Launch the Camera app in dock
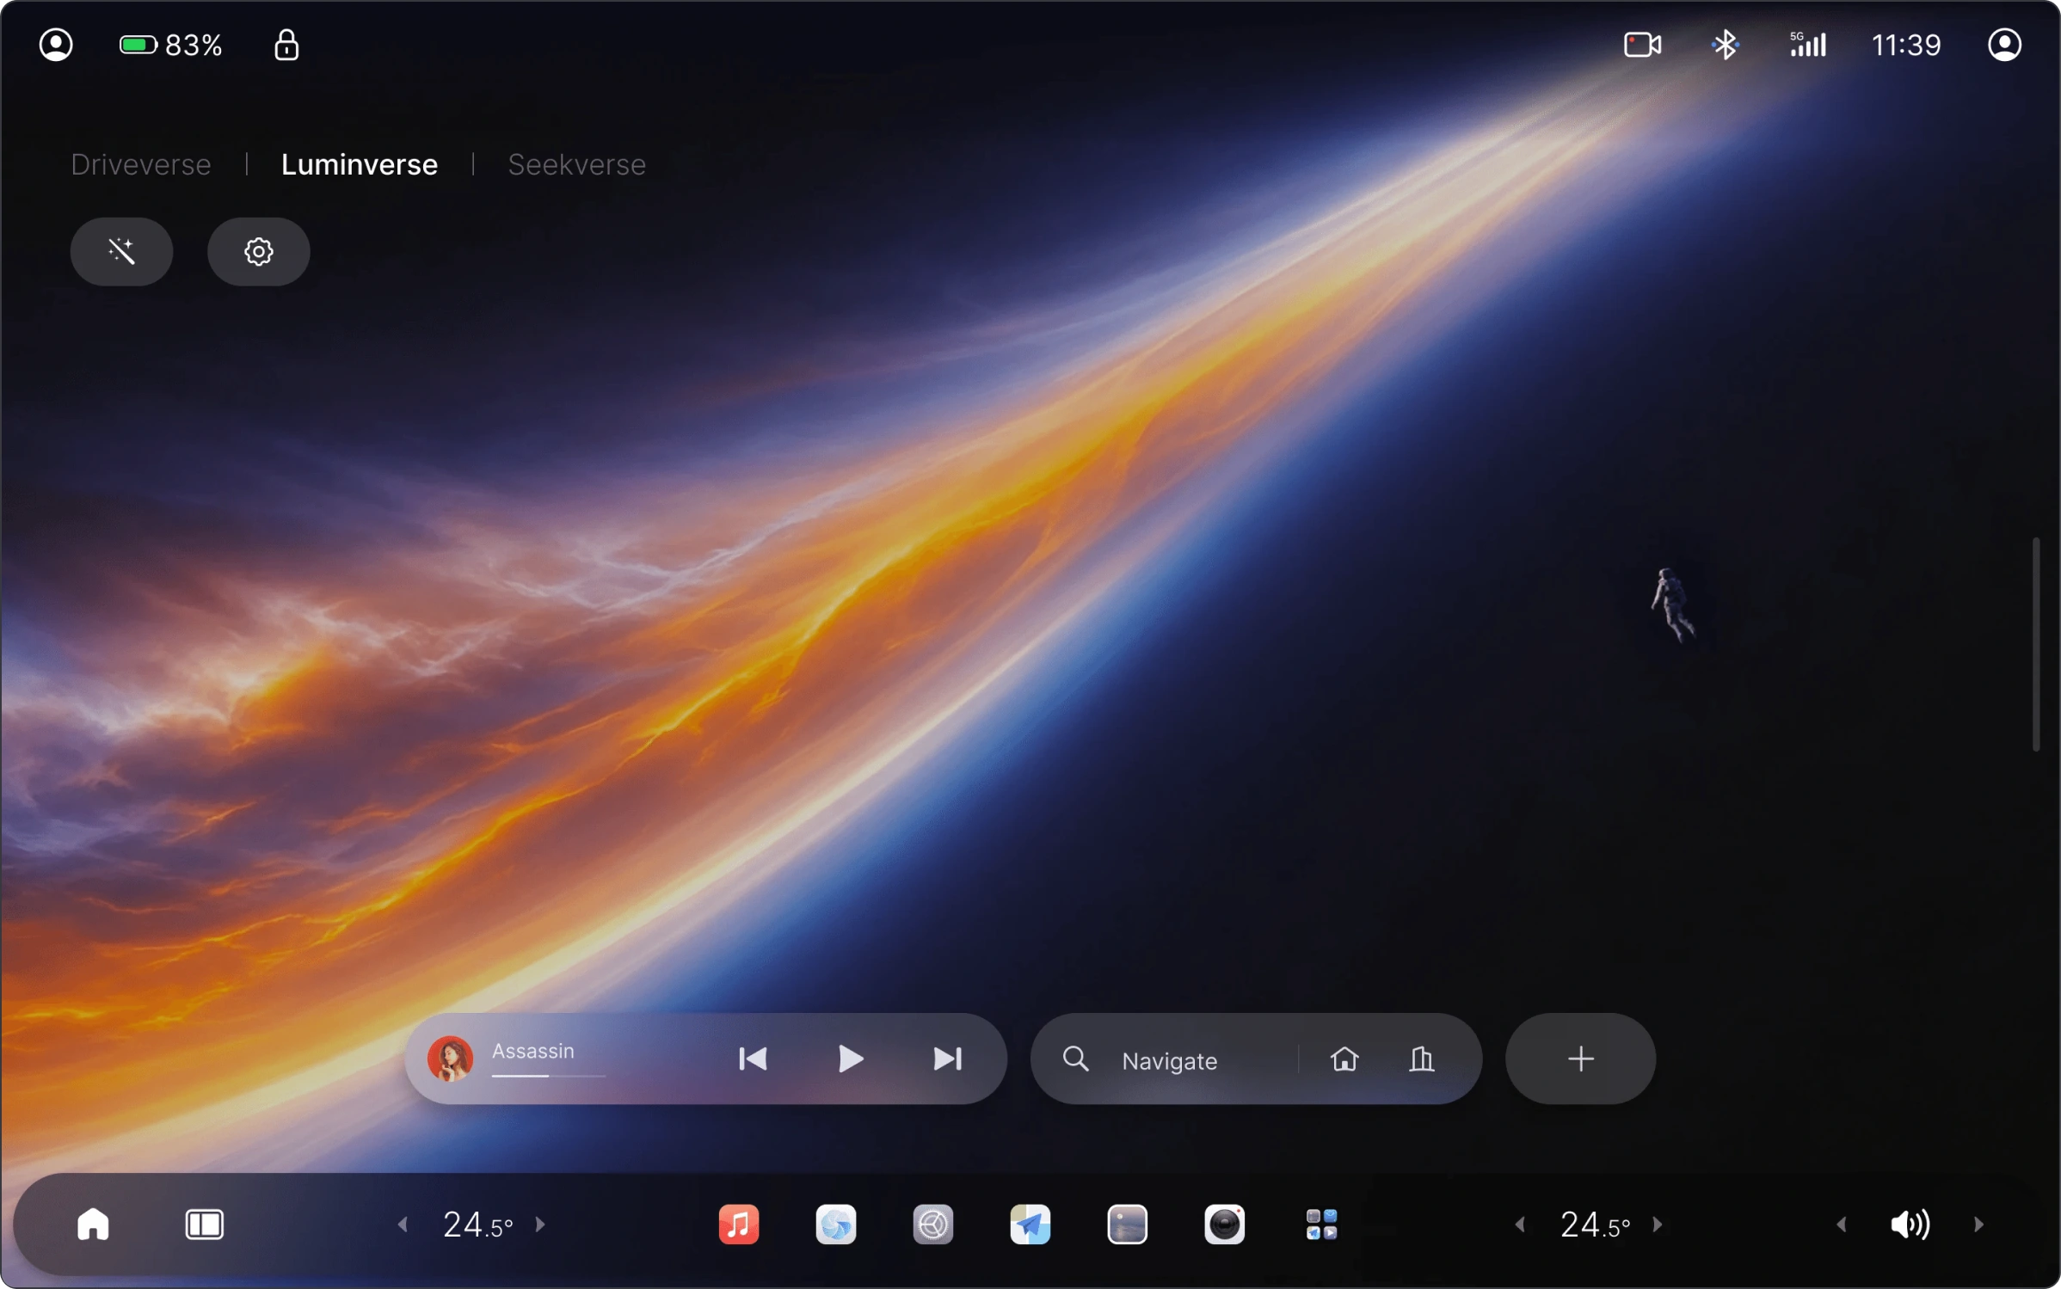This screenshot has height=1289, width=2061. (x=1224, y=1224)
